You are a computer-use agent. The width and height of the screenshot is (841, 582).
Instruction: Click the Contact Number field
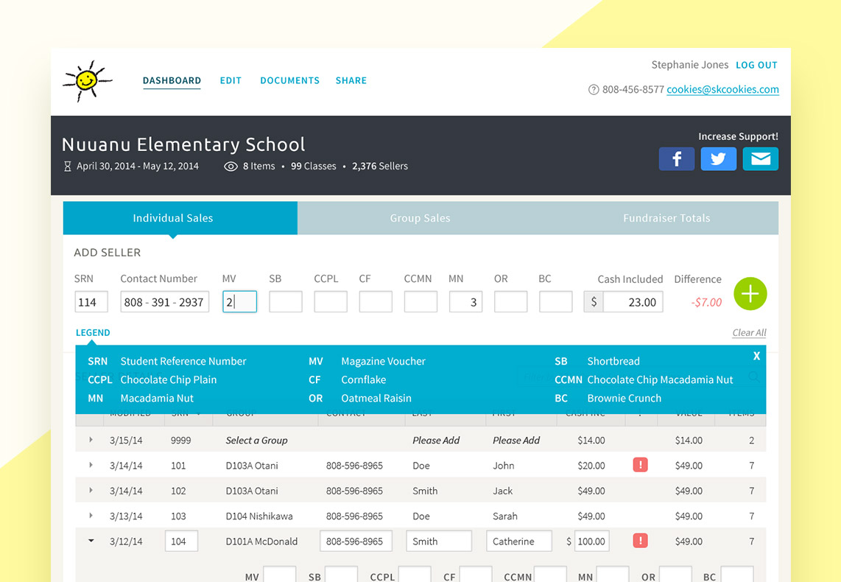[165, 301]
